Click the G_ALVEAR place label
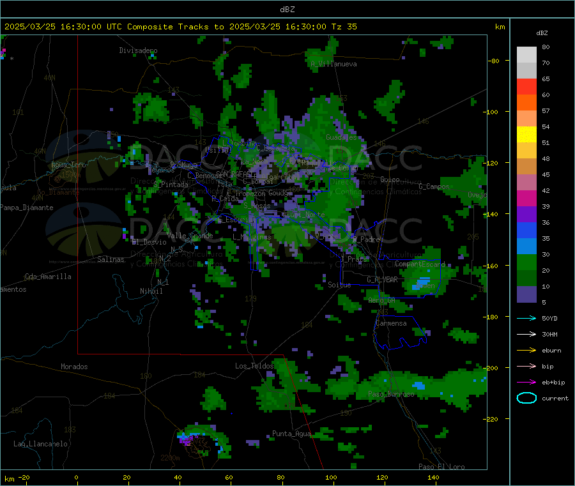Image resolution: width=575 pixels, height=486 pixels. 382,280
